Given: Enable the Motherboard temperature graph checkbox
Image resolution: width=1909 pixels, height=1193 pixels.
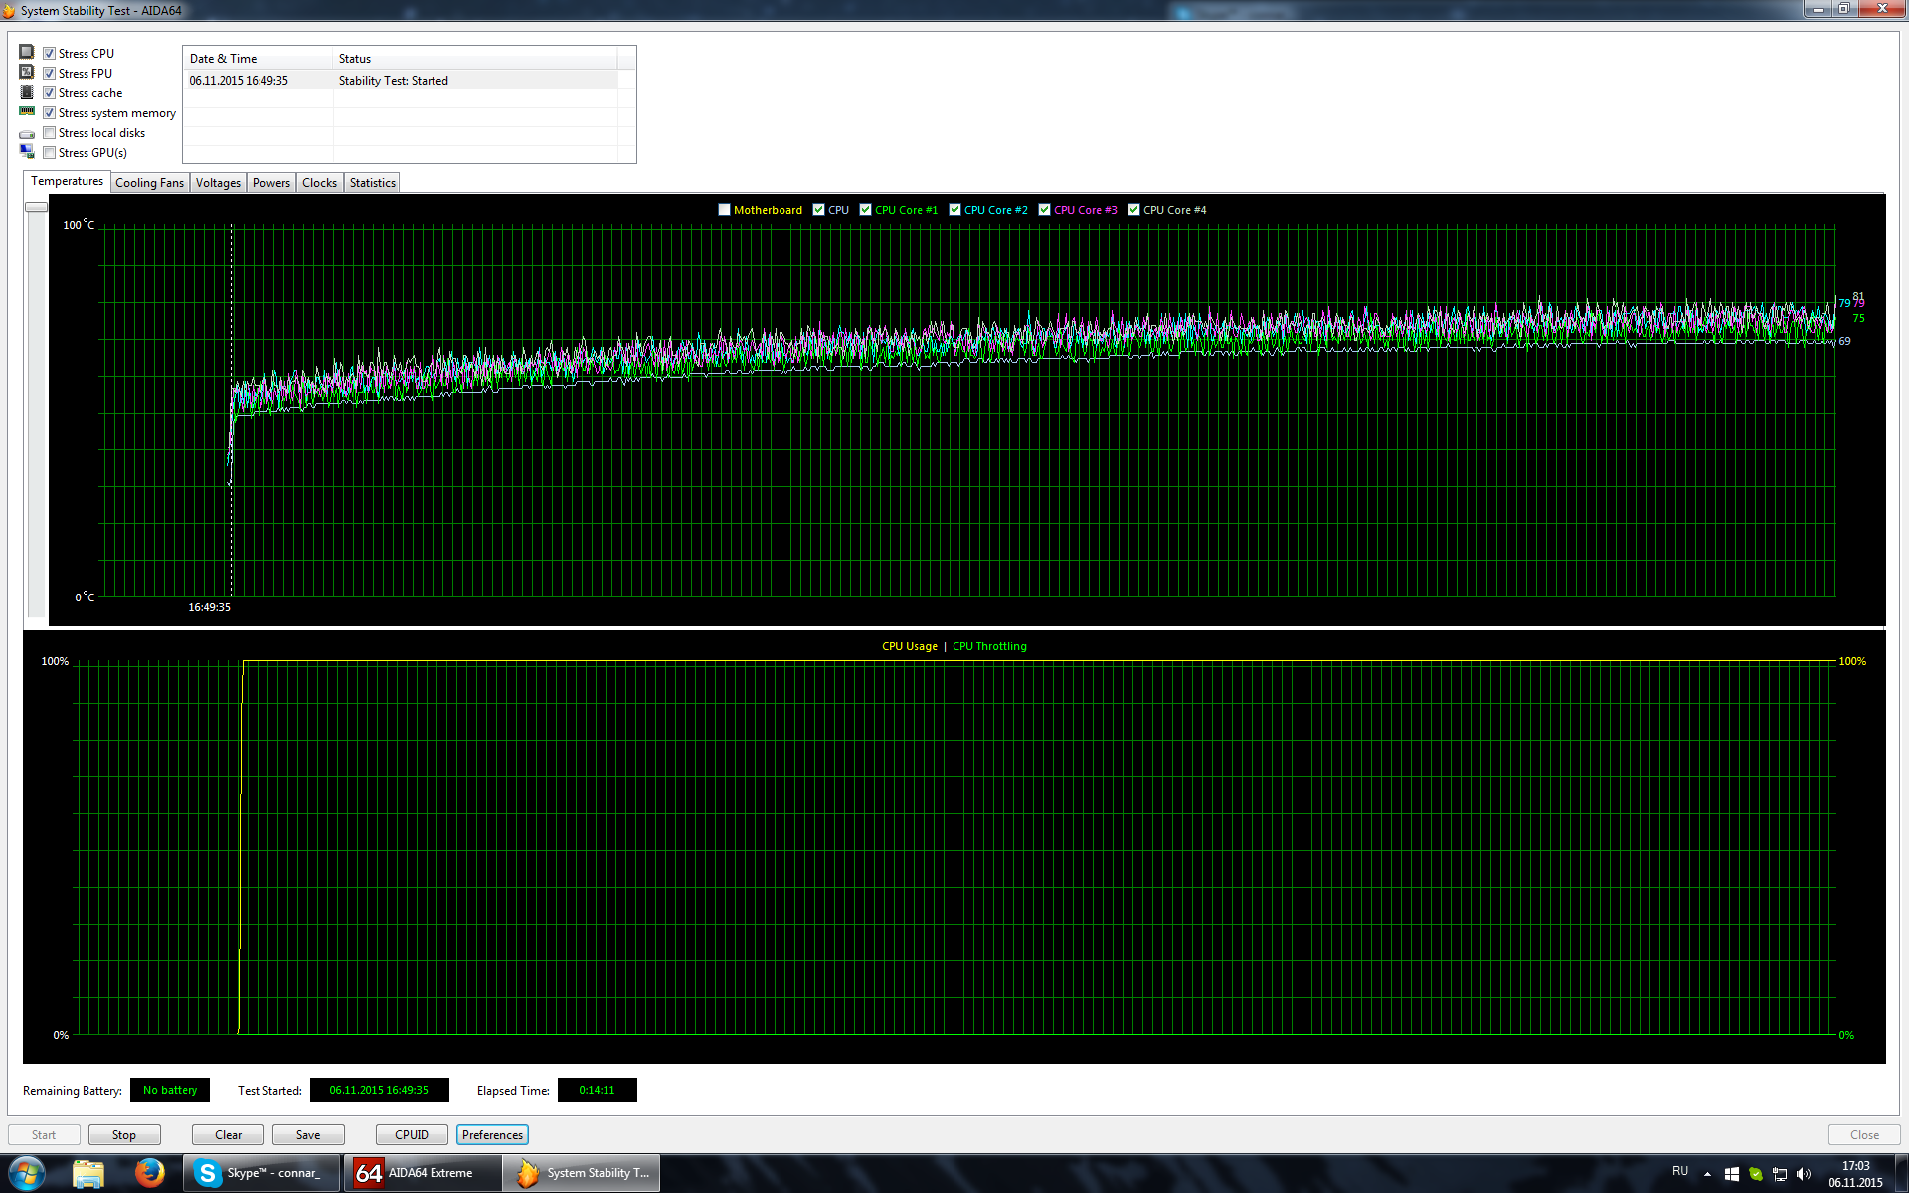Looking at the screenshot, I should (x=724, y=210).
